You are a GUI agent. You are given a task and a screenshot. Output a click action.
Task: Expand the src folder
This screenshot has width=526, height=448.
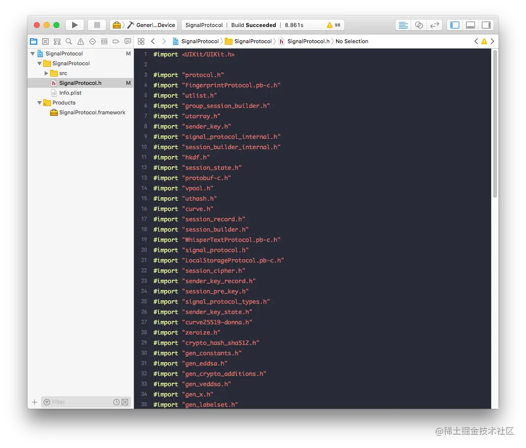coord(46,73)
